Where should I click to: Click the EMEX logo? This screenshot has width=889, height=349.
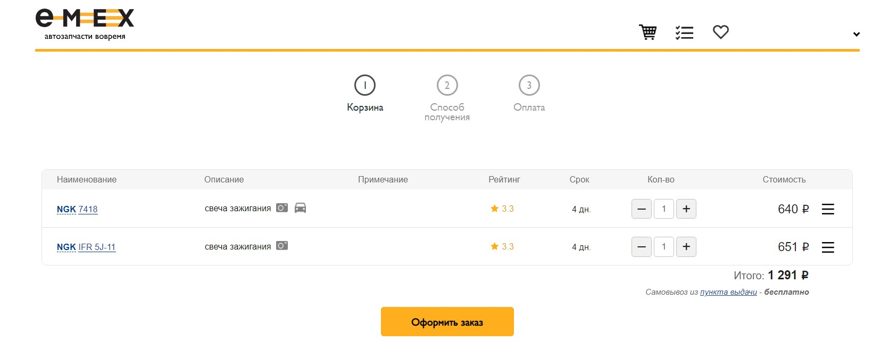tap(85, 18)
